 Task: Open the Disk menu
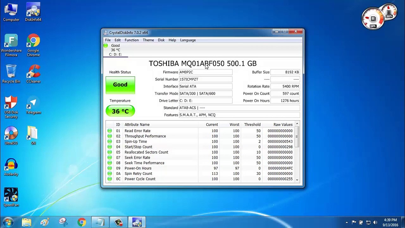[161, 40]
